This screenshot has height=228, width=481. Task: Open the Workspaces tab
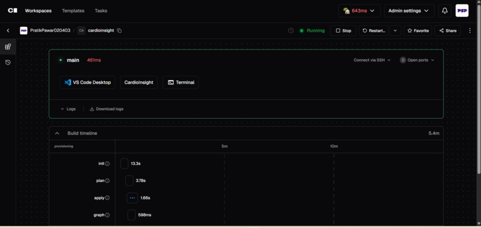coord(38,11)
